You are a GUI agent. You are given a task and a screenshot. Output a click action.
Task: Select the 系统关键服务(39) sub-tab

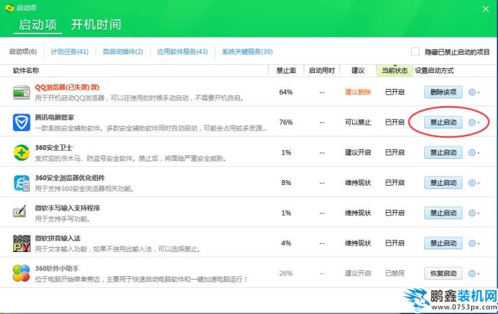[247, 51]
